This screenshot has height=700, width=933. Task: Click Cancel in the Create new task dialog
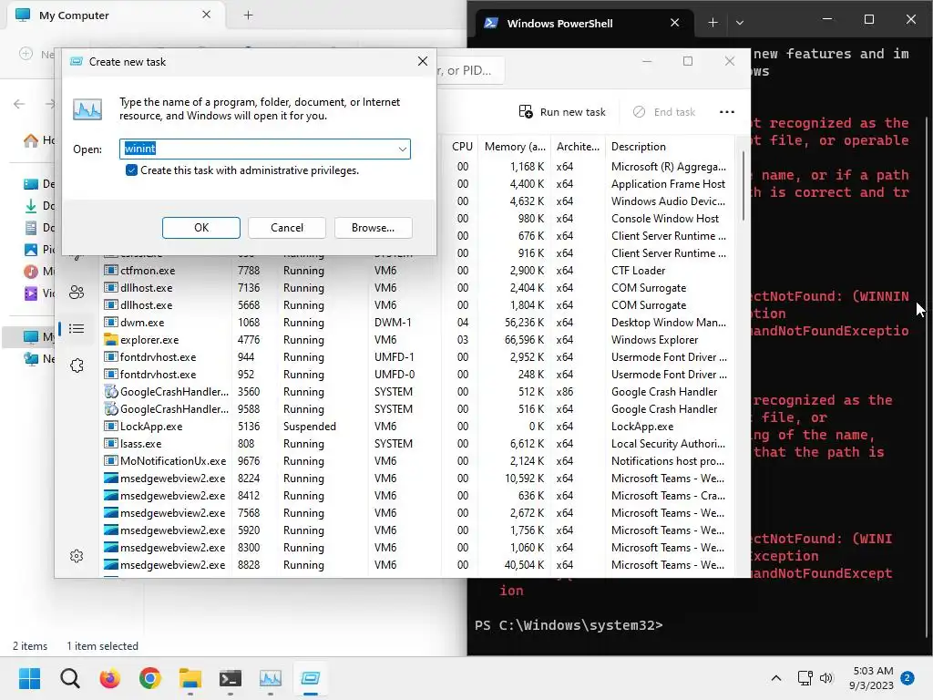[x=287, y=227]
